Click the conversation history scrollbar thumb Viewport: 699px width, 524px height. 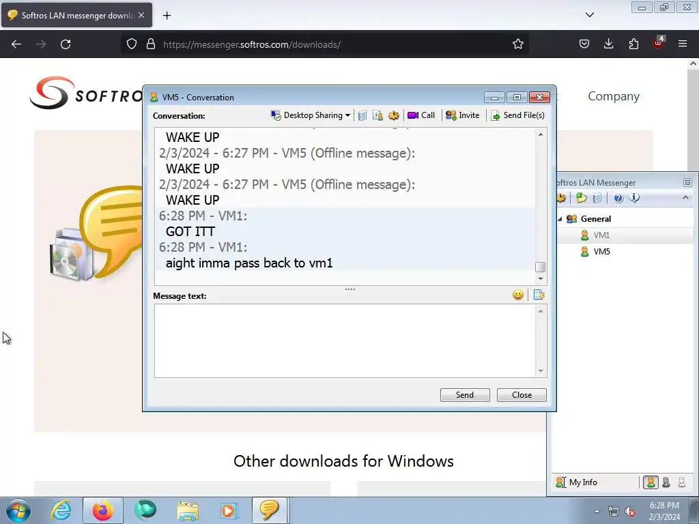point(541,267)
